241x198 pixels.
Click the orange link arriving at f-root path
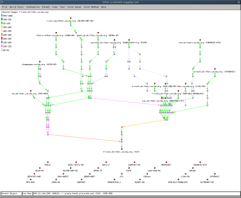(85, 138)
